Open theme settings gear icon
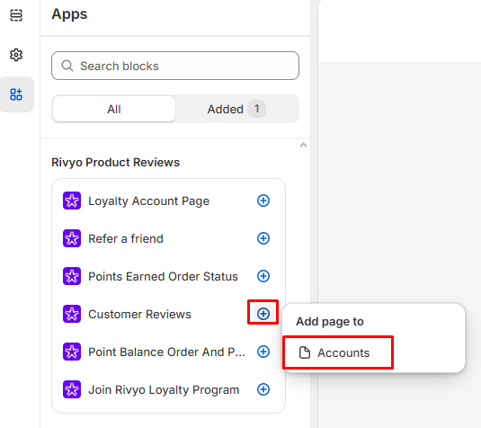This screenshot has width=481, height=428. [16, 55]
